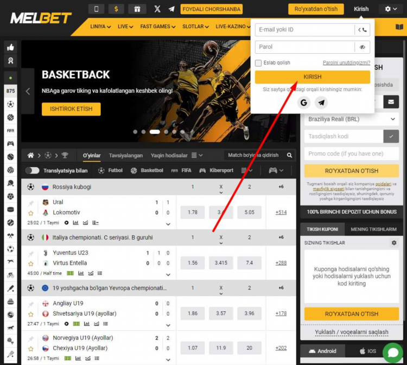Viewport: 407px width, 365px height.
Task: Click the award ribbon icon in the left sidebar
Action: pos(11,61)
